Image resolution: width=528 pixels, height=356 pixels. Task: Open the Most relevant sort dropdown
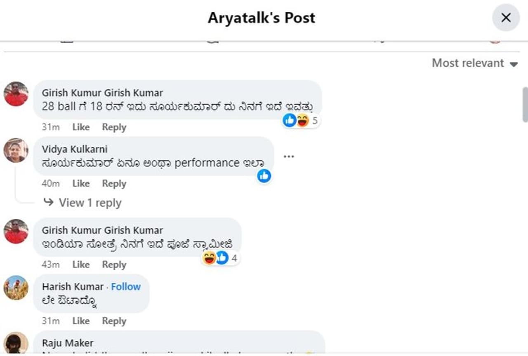pyautogui.click(x=474, y=63)
